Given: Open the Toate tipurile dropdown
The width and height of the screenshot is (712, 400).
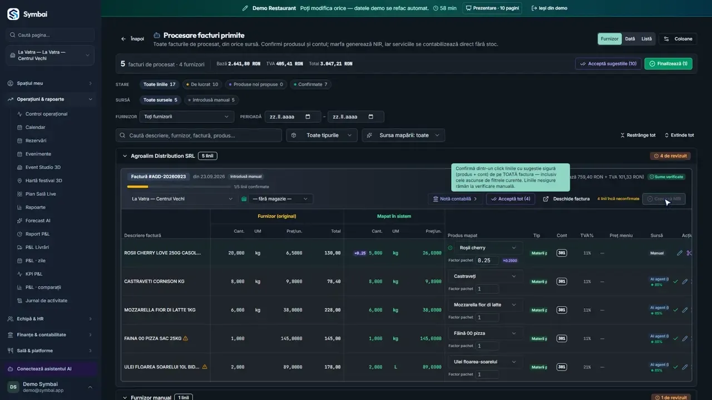Looking at the screenshot, I should point(322,135).
